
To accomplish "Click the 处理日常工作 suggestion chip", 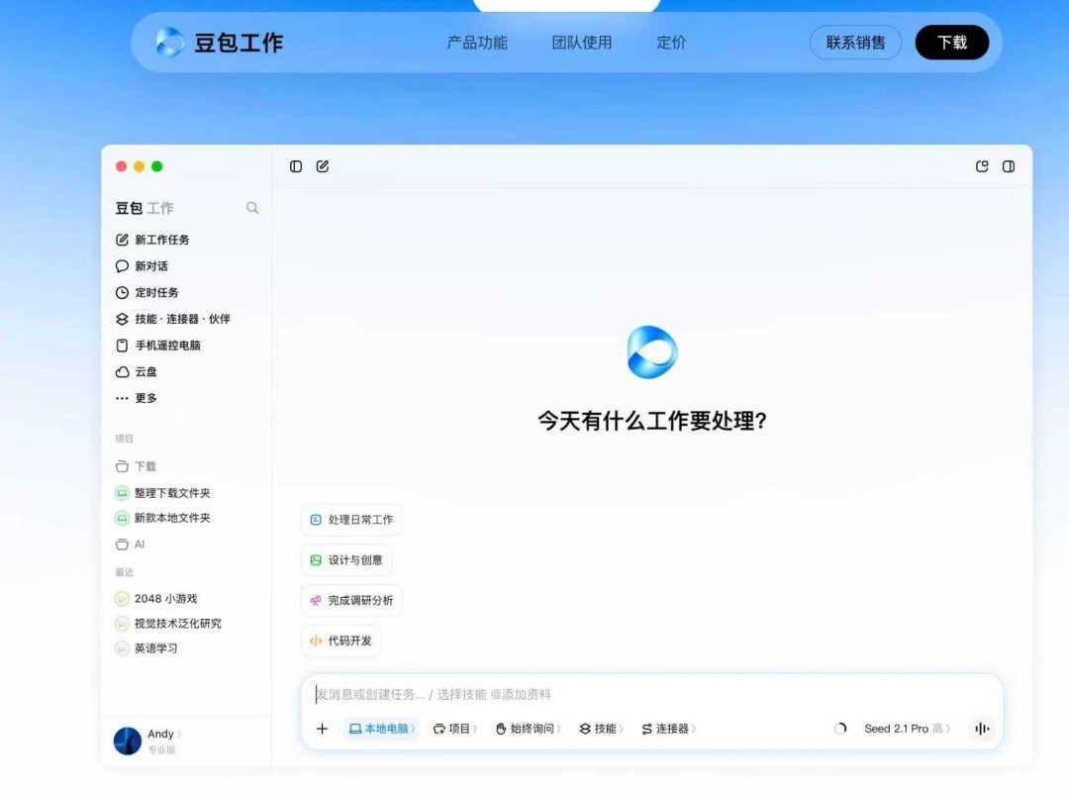I will (x=351, y=520).
